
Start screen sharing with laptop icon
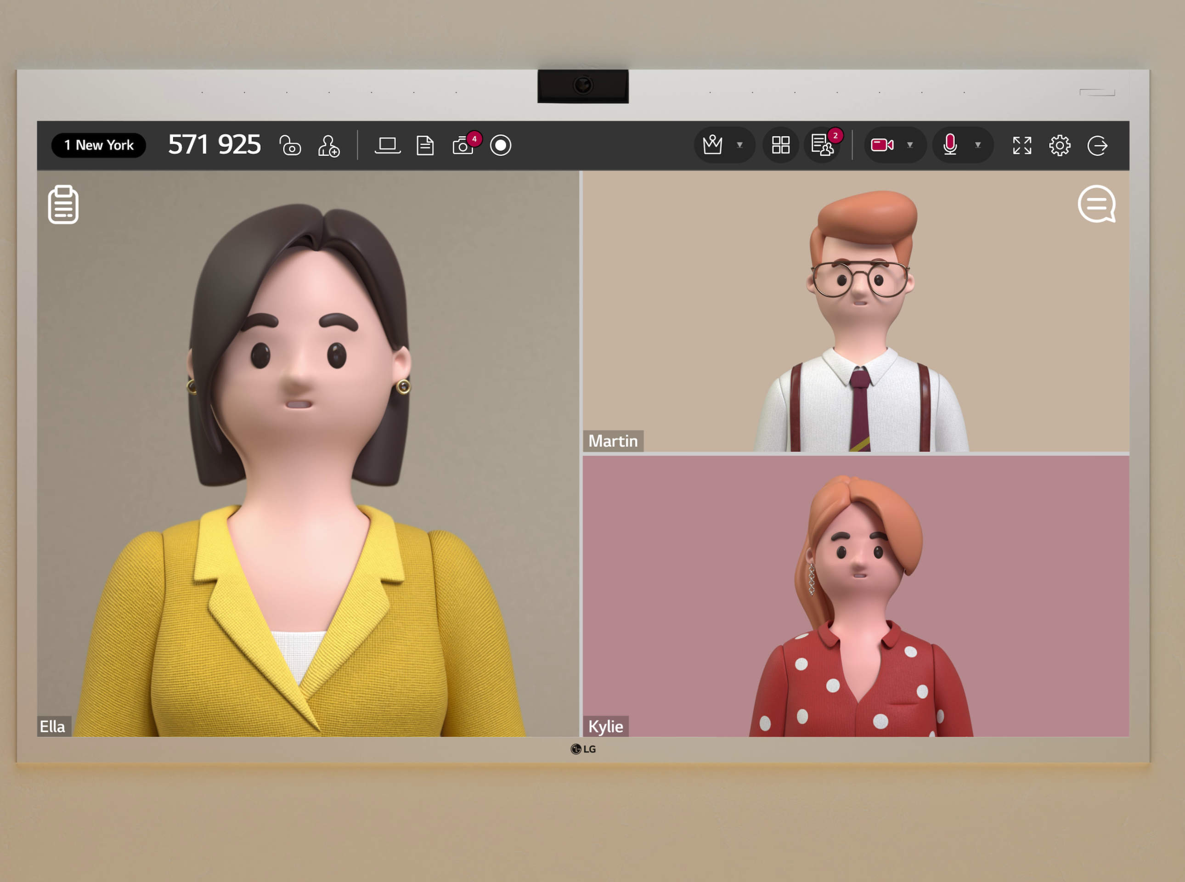pos(388,145)
